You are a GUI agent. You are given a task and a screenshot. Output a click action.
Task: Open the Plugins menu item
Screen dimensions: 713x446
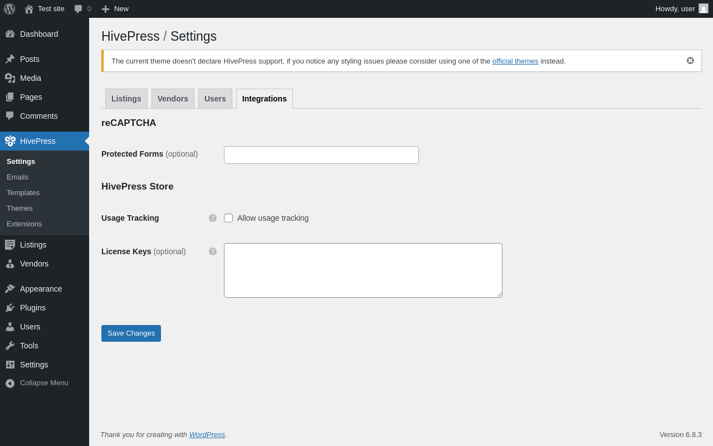pyautogui.click(x=32, y=308)
